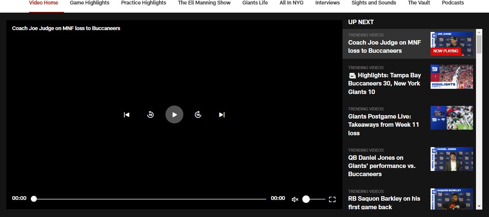Viewport: 489px width, 217px height.
Task: Click the elapsed time 00:00 label
Action: click(19, 198)
